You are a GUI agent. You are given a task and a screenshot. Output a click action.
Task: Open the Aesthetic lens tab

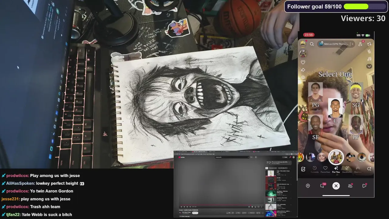click(347, 170)
